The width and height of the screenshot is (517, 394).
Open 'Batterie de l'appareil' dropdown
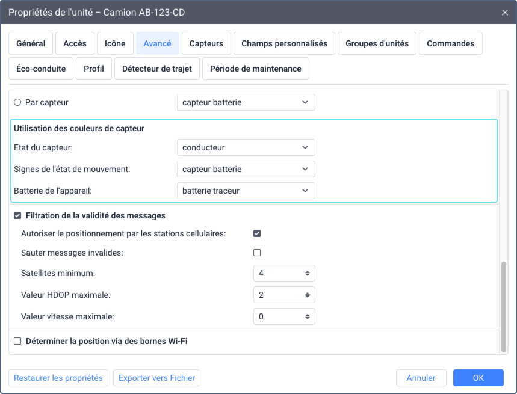tap(246, 191)
